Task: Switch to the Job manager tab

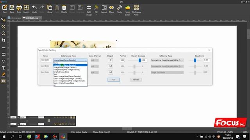Action: (x=14, y=18)
